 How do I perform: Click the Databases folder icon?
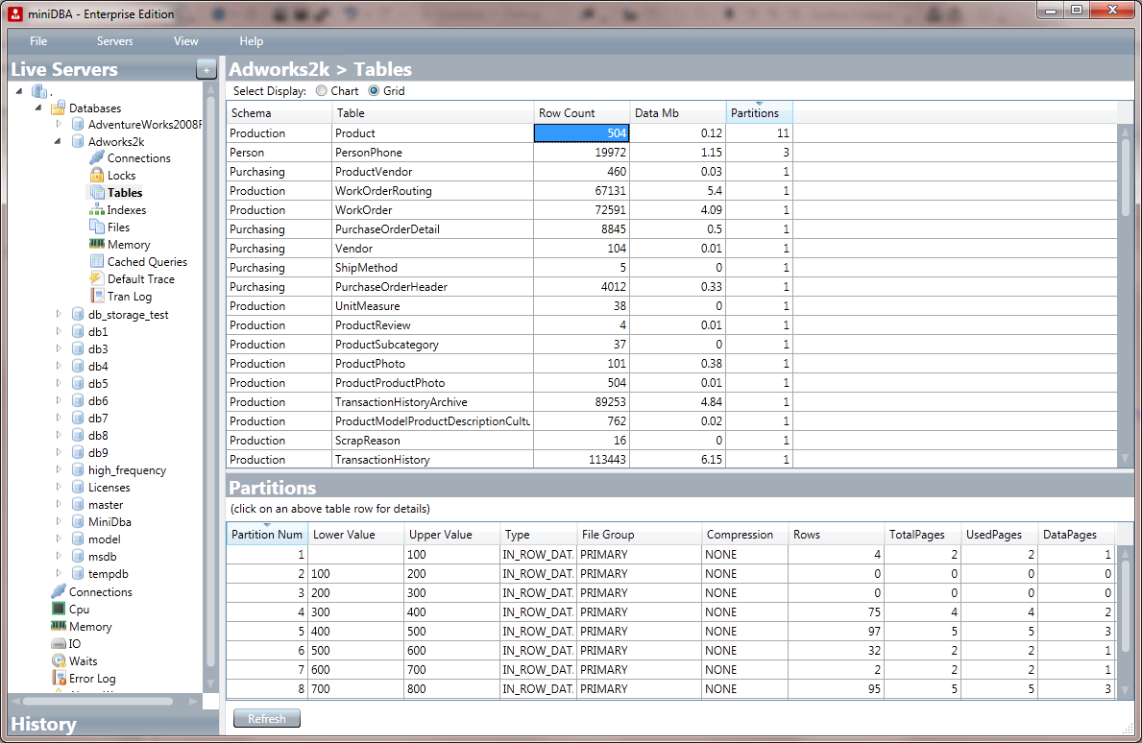click(59, 108)
